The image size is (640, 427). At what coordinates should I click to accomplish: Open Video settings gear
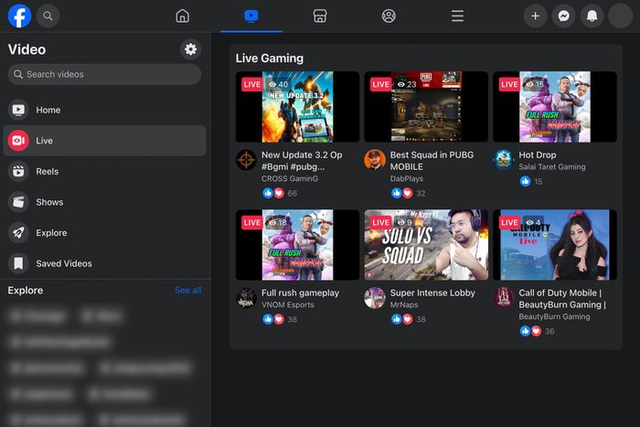coord(190,49)
